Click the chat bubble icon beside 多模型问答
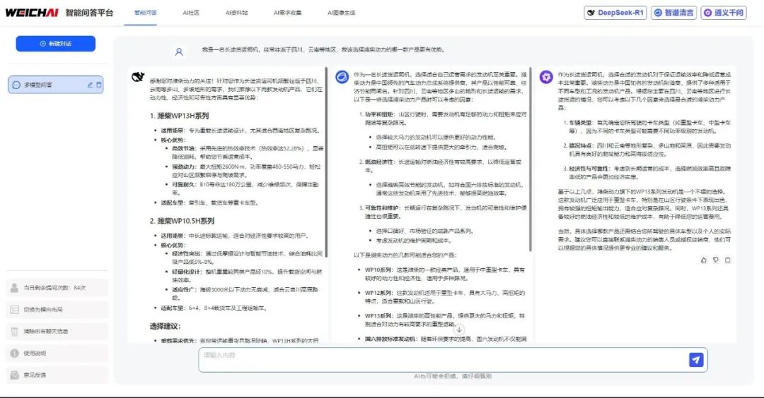Viewport: 764px width, 398px height. click(x=16, y=85)
